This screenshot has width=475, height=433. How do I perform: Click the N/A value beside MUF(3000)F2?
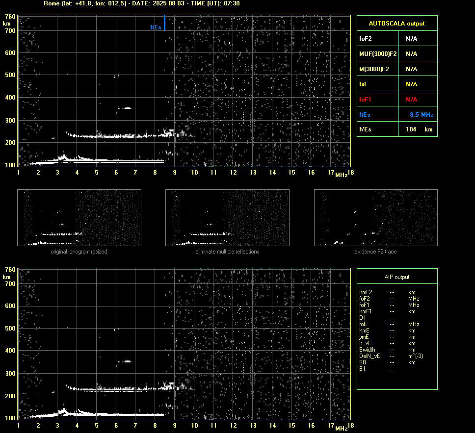coord(411,53)
